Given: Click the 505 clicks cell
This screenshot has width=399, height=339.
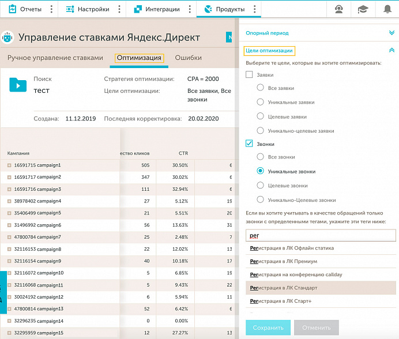Looking at the screenshot, I should [145, 165].
